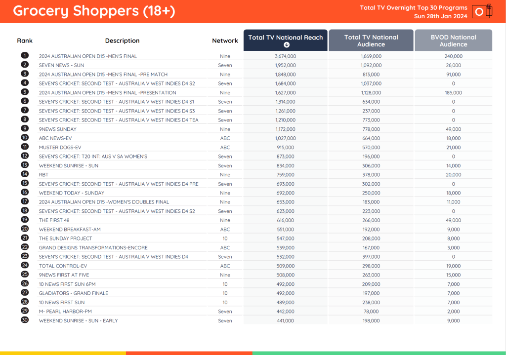Select the rank 21 badge for The Sunday Project
Screen dimensions: 506x355
coord(25,238)
